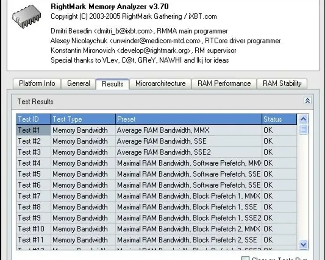Click the RightMark Memory Analyzer v3.70 title
Viewport: 325px width, 260px height.
[x=109, y=6]
